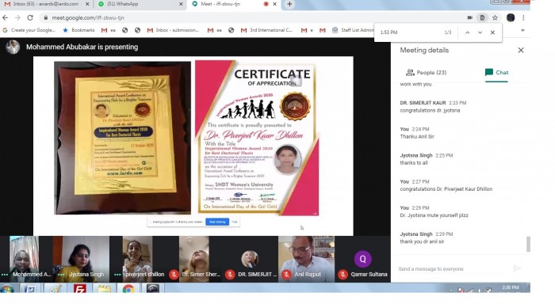The width and height of the screenshot is (555, 304).
Task: Open new browser tab
Action: tap(289, 4)
